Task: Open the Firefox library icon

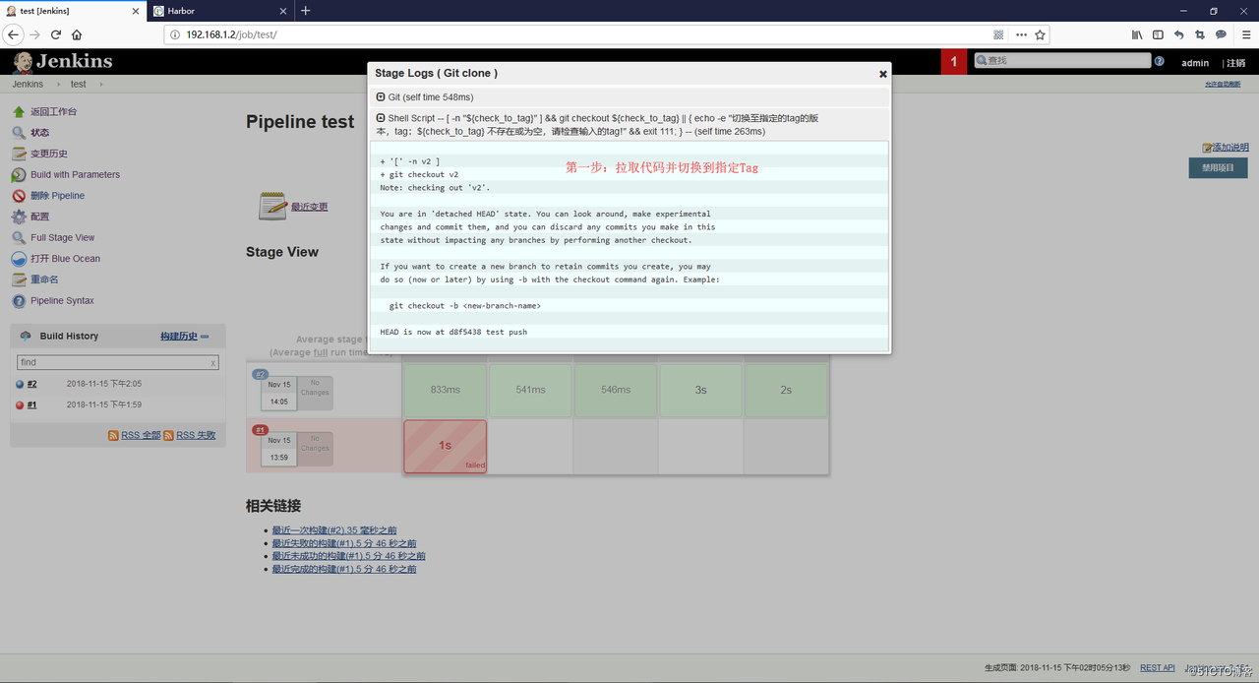Action: tap(1137, 34)
